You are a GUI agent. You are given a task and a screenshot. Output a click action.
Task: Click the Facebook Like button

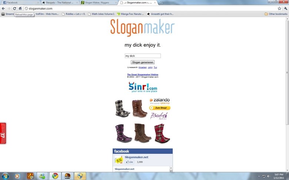[x=130, y=162]
